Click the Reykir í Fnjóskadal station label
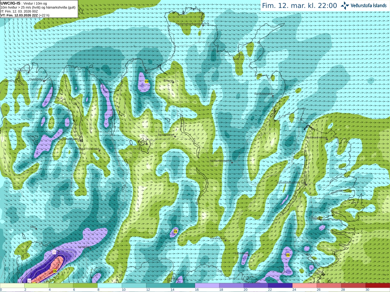The width and height of the screenshot is (390, 292). click(87, 149)
